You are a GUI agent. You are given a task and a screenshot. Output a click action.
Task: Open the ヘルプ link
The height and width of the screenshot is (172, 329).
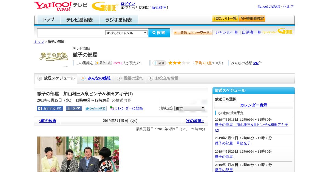click(x=288, y=7)
